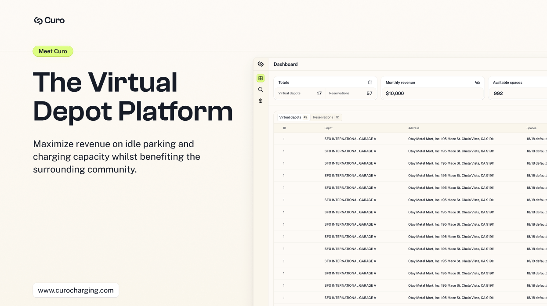The width and height of the screenshot is (547, 306).
Task: Sort by the ID column header
Action: pyautogui.click(x=284, y=128)
